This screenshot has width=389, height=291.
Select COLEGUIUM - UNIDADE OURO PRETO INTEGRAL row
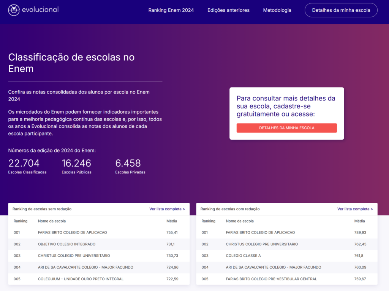point(99,279)
